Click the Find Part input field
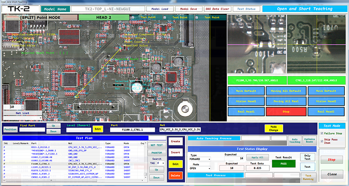Viewport: 349px width, 186px height. pyautogui.click(x=33, y=129)
